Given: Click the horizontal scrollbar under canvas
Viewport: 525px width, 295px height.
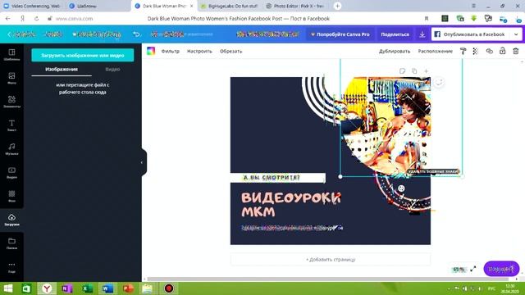Looking at the screenshot, I should pyautogui.click(x=327, y=279).
